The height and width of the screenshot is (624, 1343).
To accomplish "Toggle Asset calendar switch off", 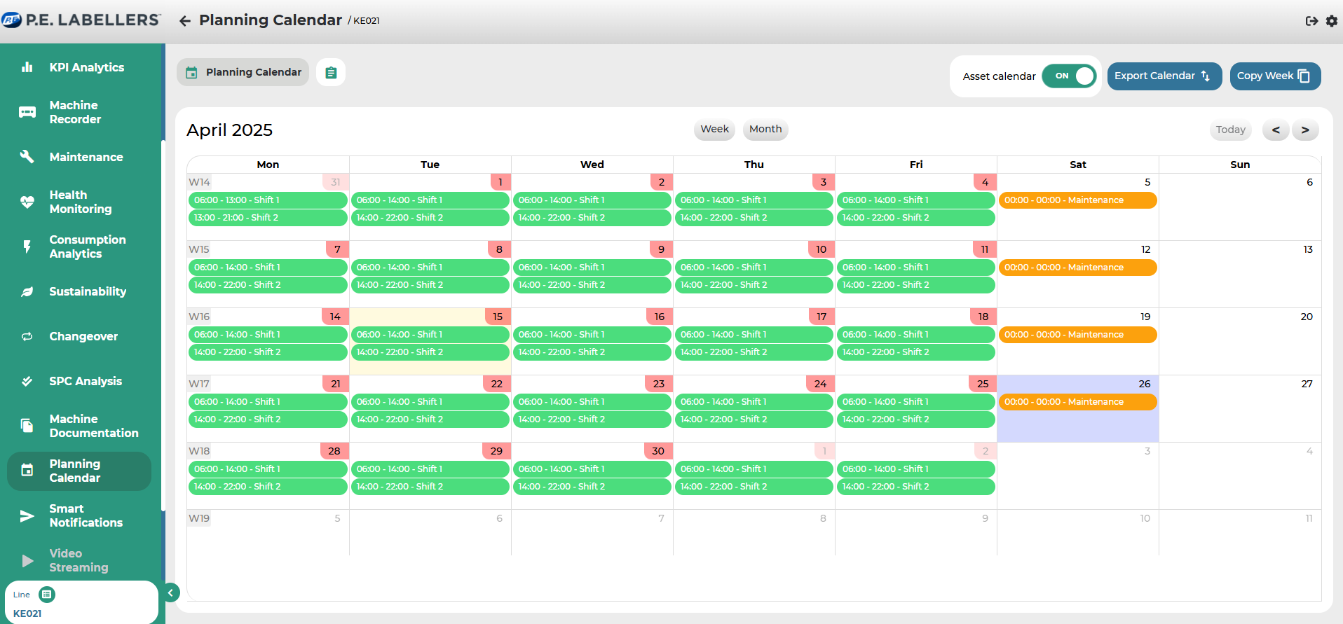I will pos(1069,76).
